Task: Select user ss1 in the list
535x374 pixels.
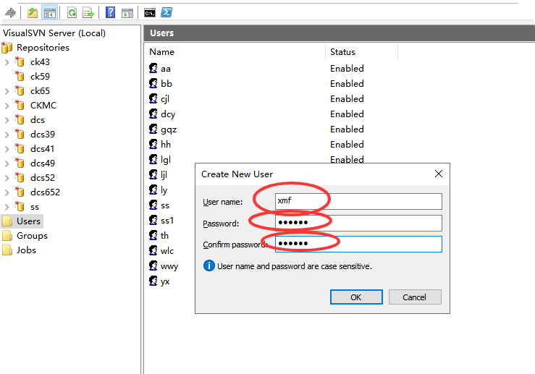Action: [x=167, y=221]
